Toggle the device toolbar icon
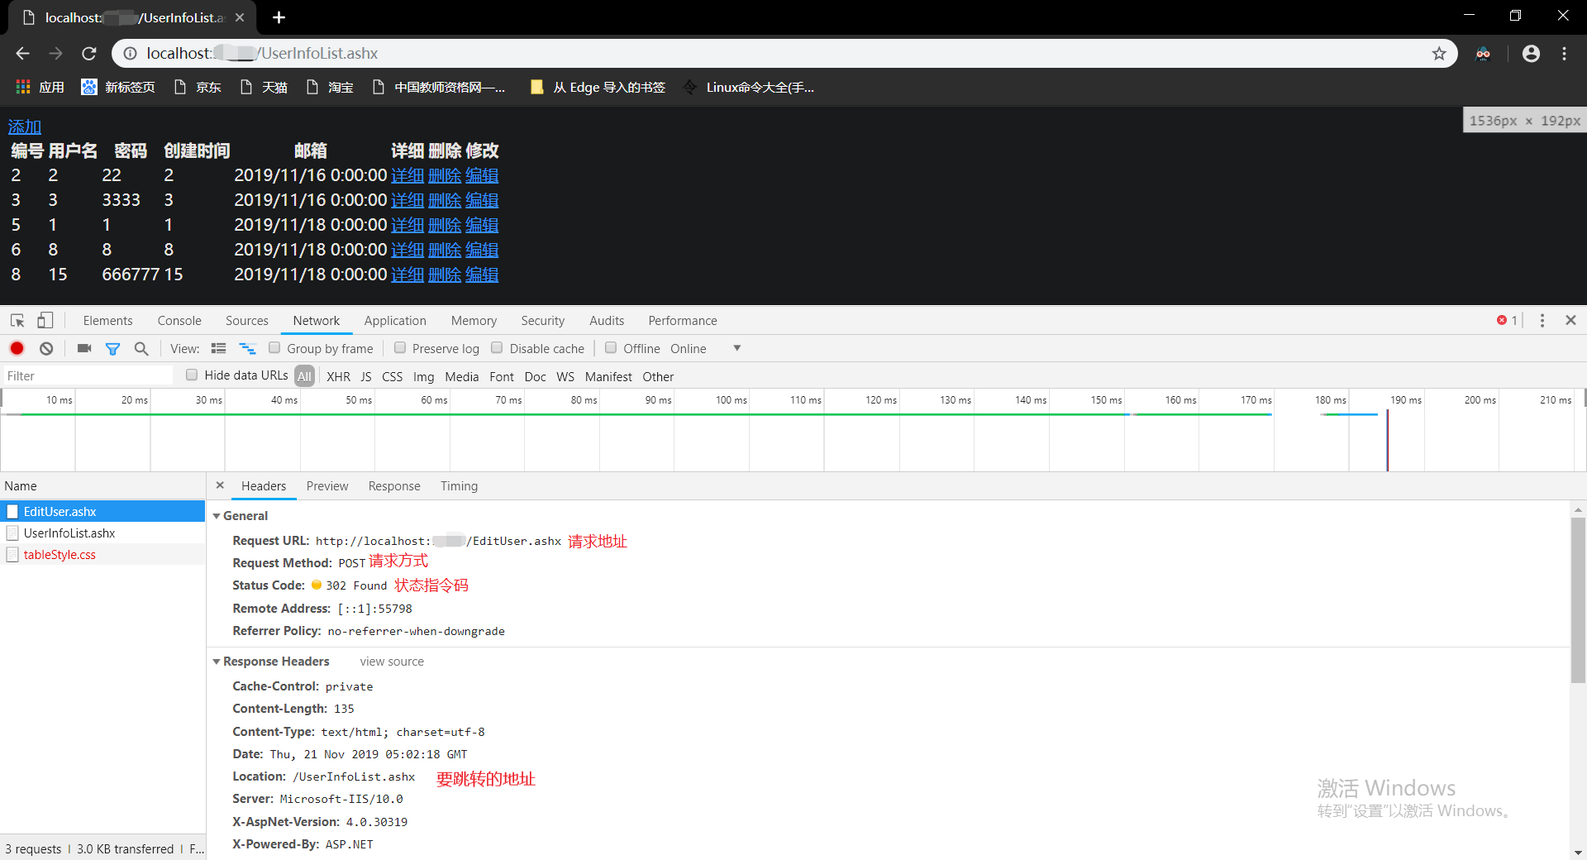This screenshot has height=860, width=1587. click(45, 320)
